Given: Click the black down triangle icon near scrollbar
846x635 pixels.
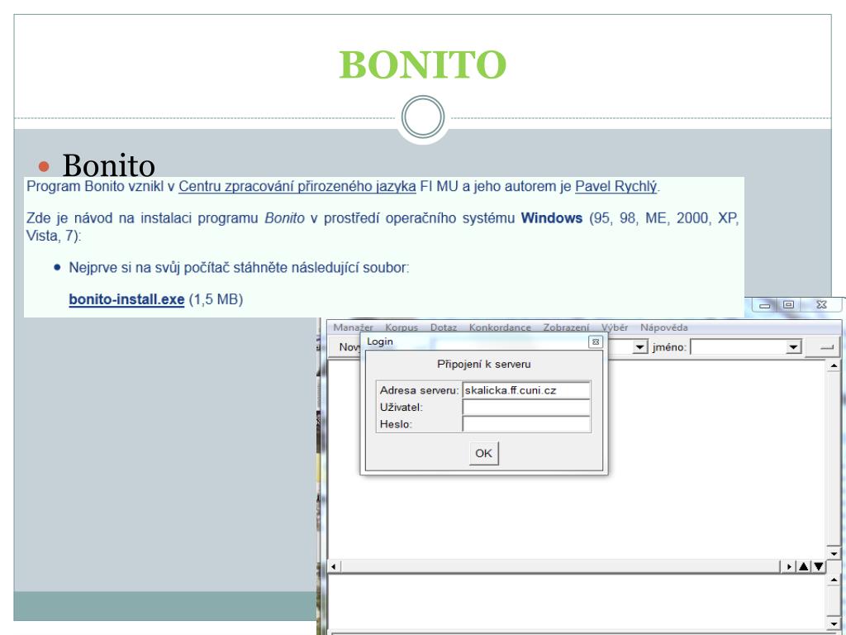Looking at the screenshot, I should click(819, 566).
